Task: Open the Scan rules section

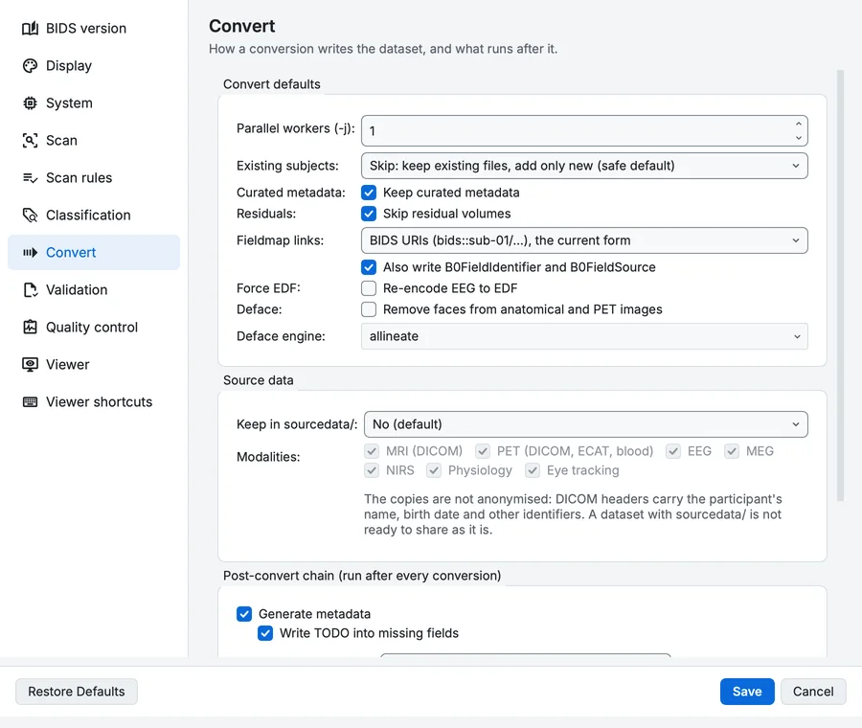Action: [x=94, y=177]
